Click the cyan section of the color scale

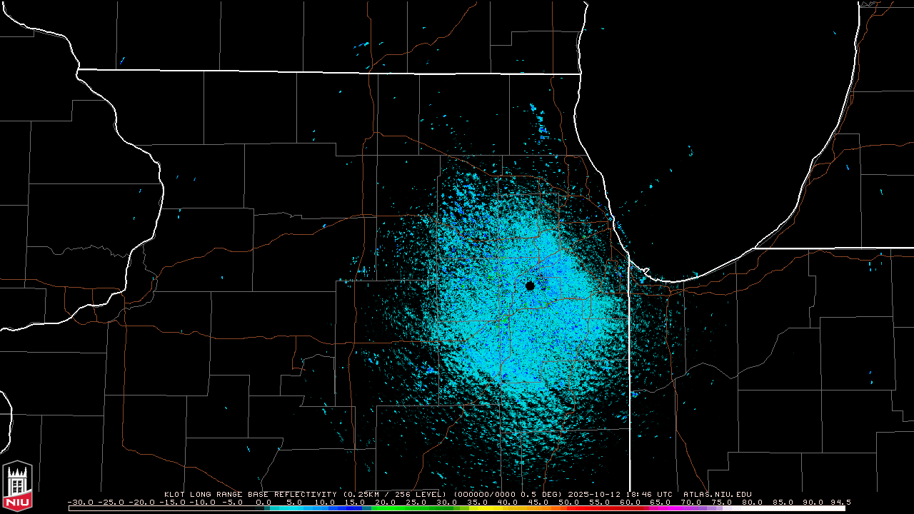[300, 508]
